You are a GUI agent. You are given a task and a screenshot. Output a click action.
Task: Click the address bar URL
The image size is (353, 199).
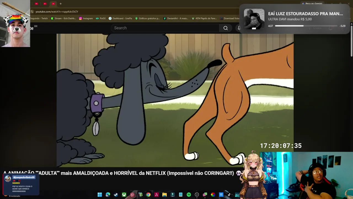57,12
